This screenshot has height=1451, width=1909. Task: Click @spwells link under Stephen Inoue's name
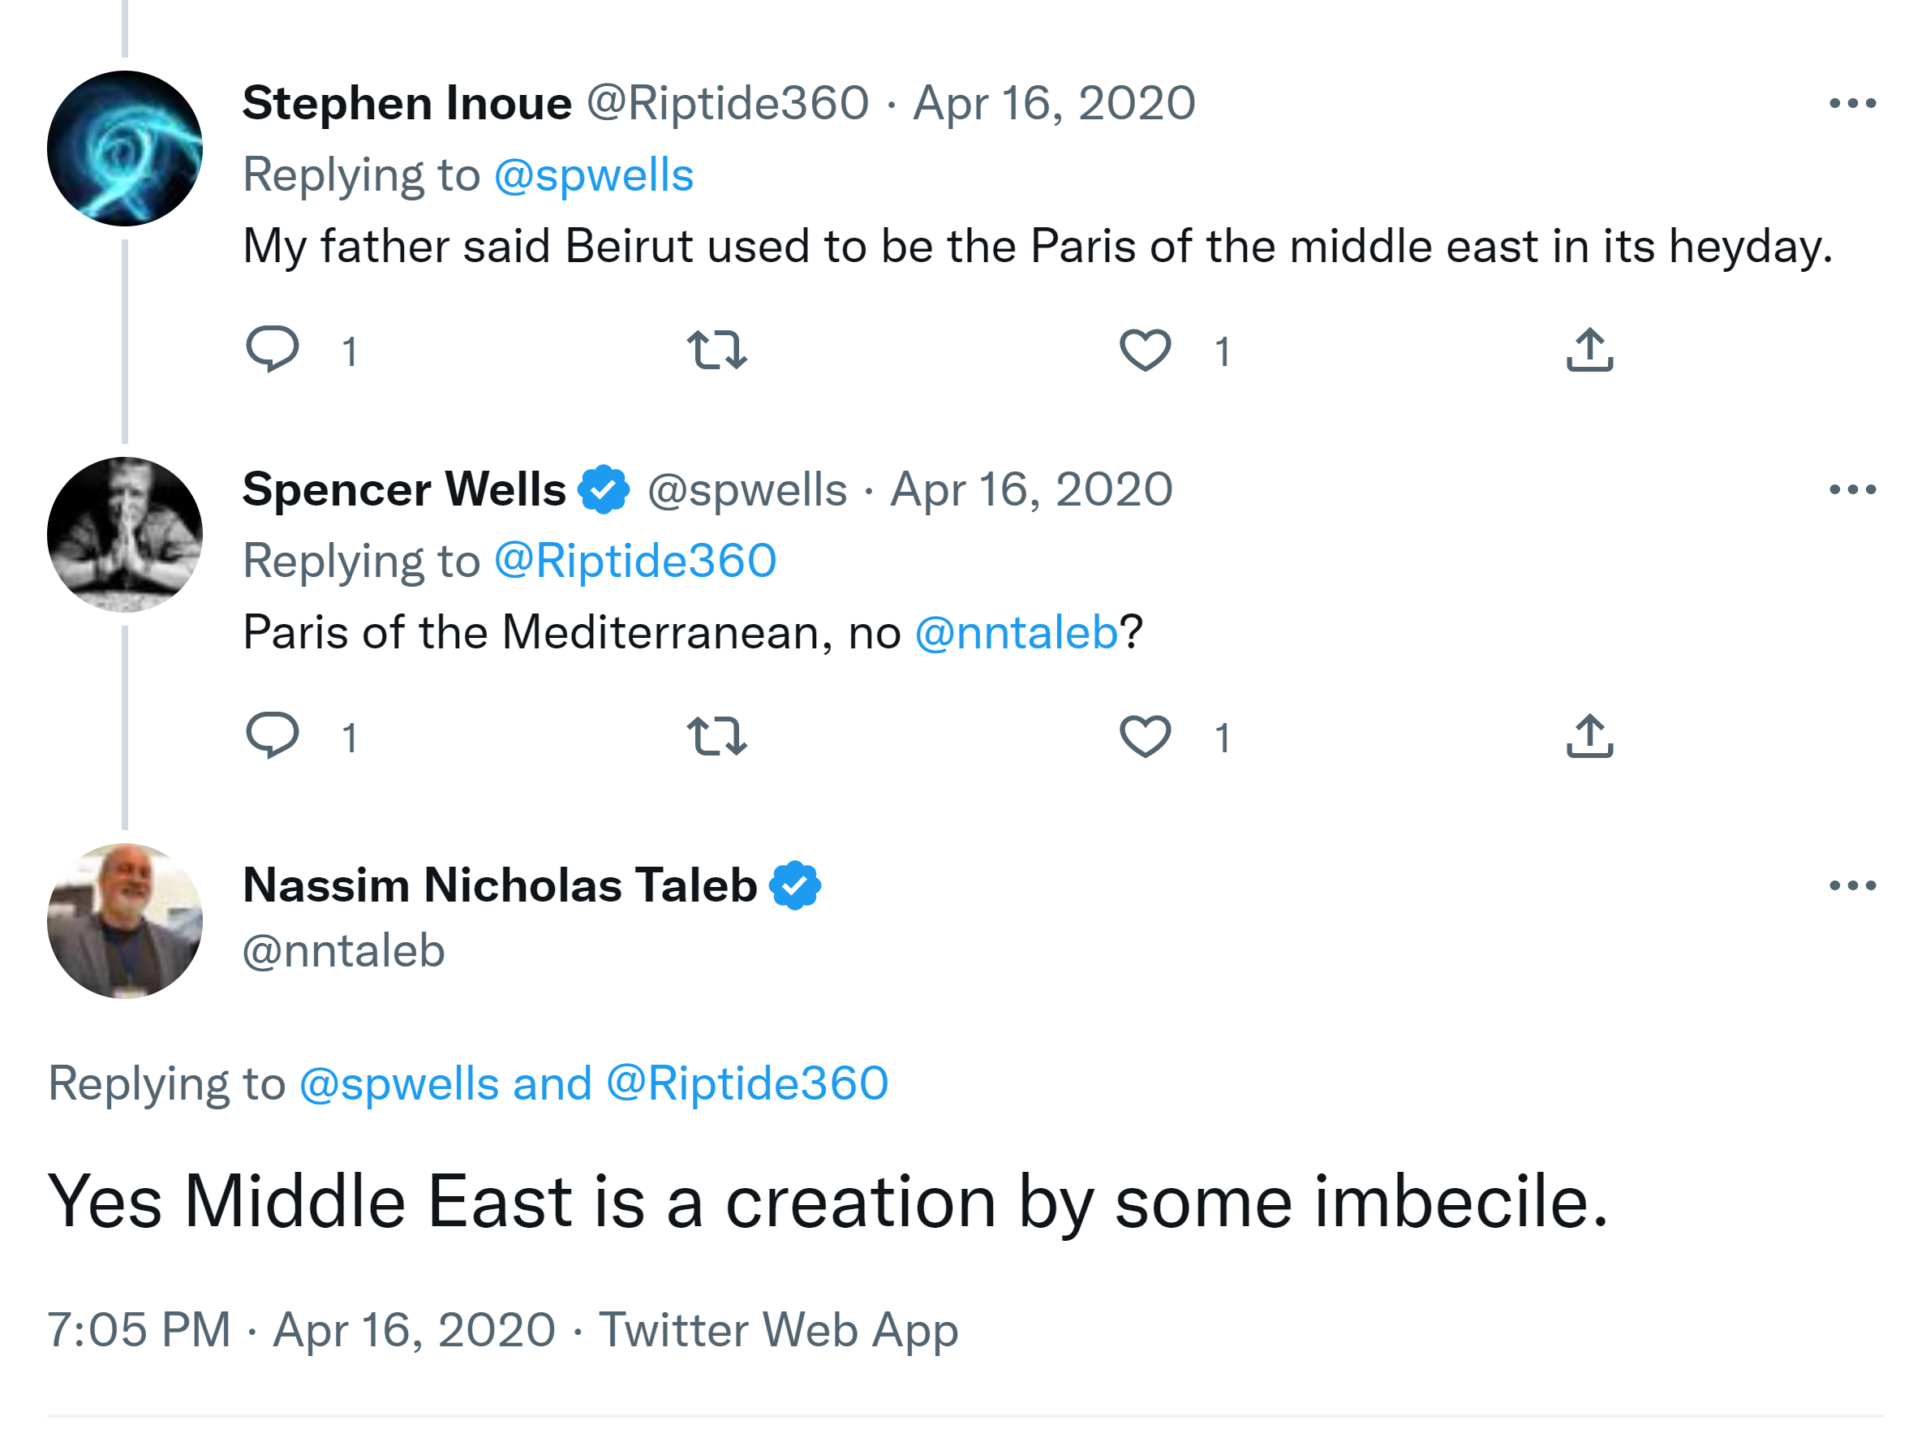pos(593,175)
